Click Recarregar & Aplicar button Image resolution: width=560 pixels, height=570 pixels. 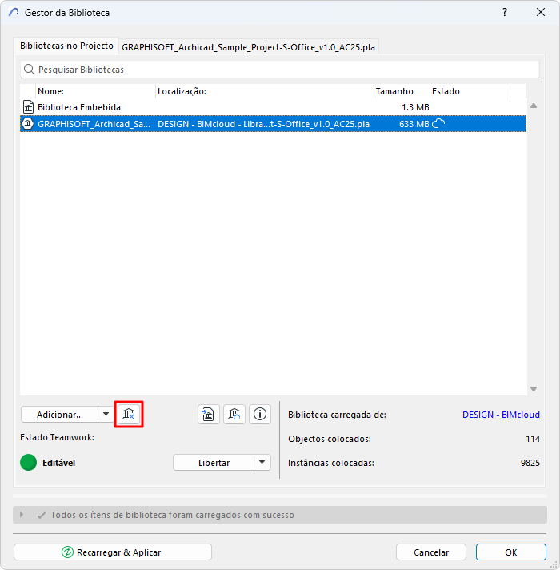pos(113,552)
